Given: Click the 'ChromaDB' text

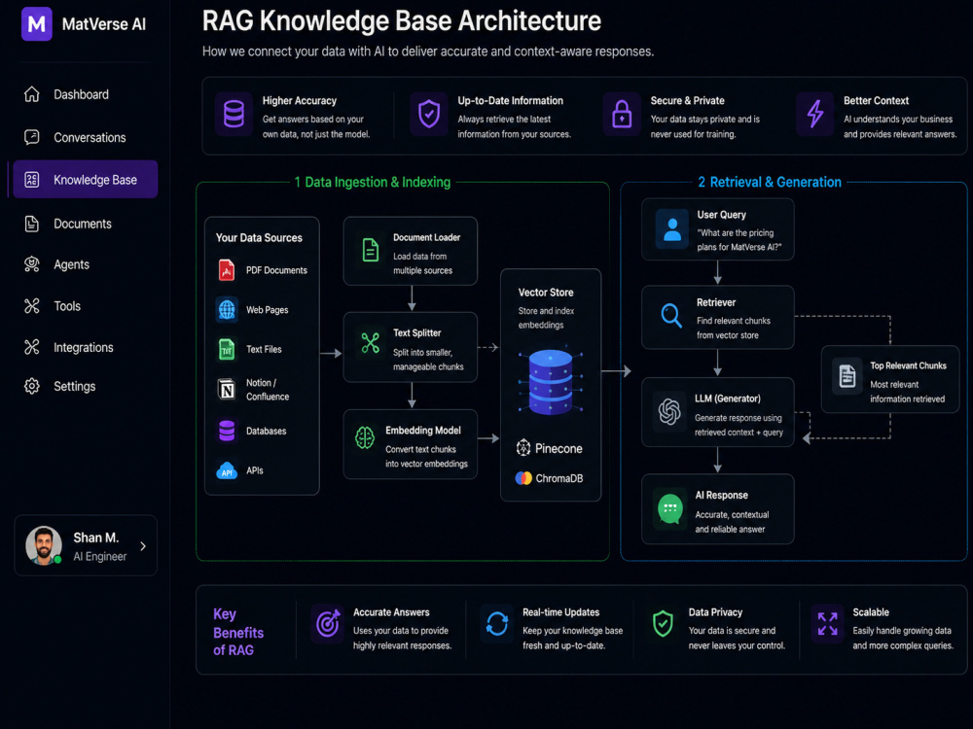Looking at the screenshot, I should pos(559,478).
